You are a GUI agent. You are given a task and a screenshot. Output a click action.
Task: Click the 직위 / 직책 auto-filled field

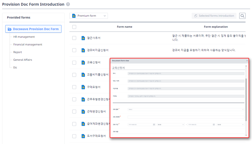(x=186, y=81)
